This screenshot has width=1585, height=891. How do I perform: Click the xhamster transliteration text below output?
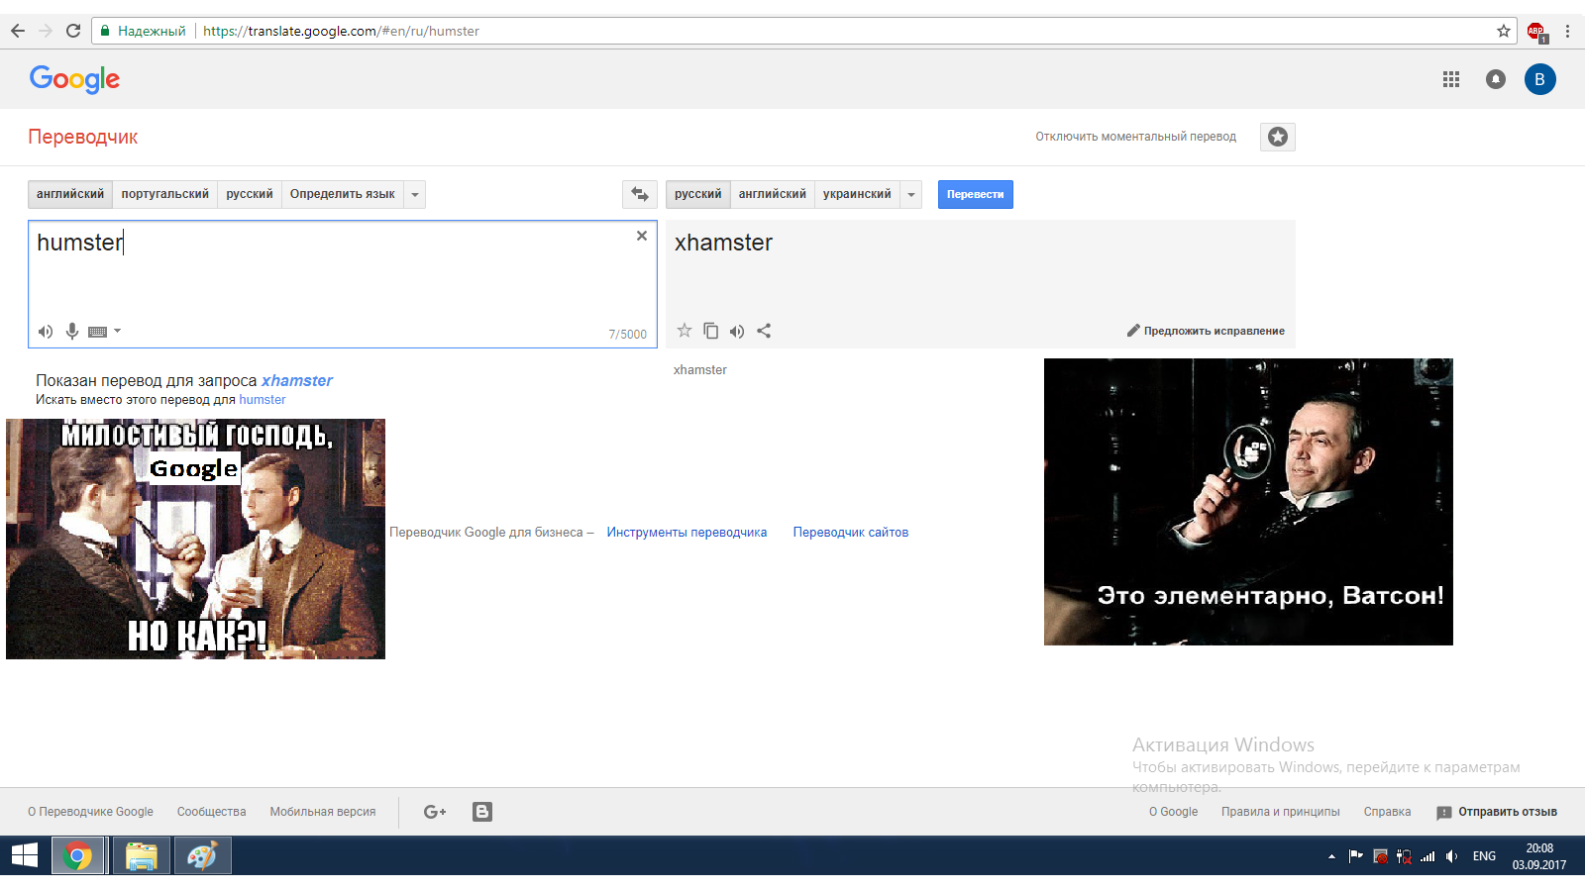(x=700, y=369)
